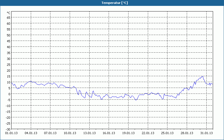224x140 pixels.
Task: Click the highest peak of the blue temperature line
Action: point(203,76)
